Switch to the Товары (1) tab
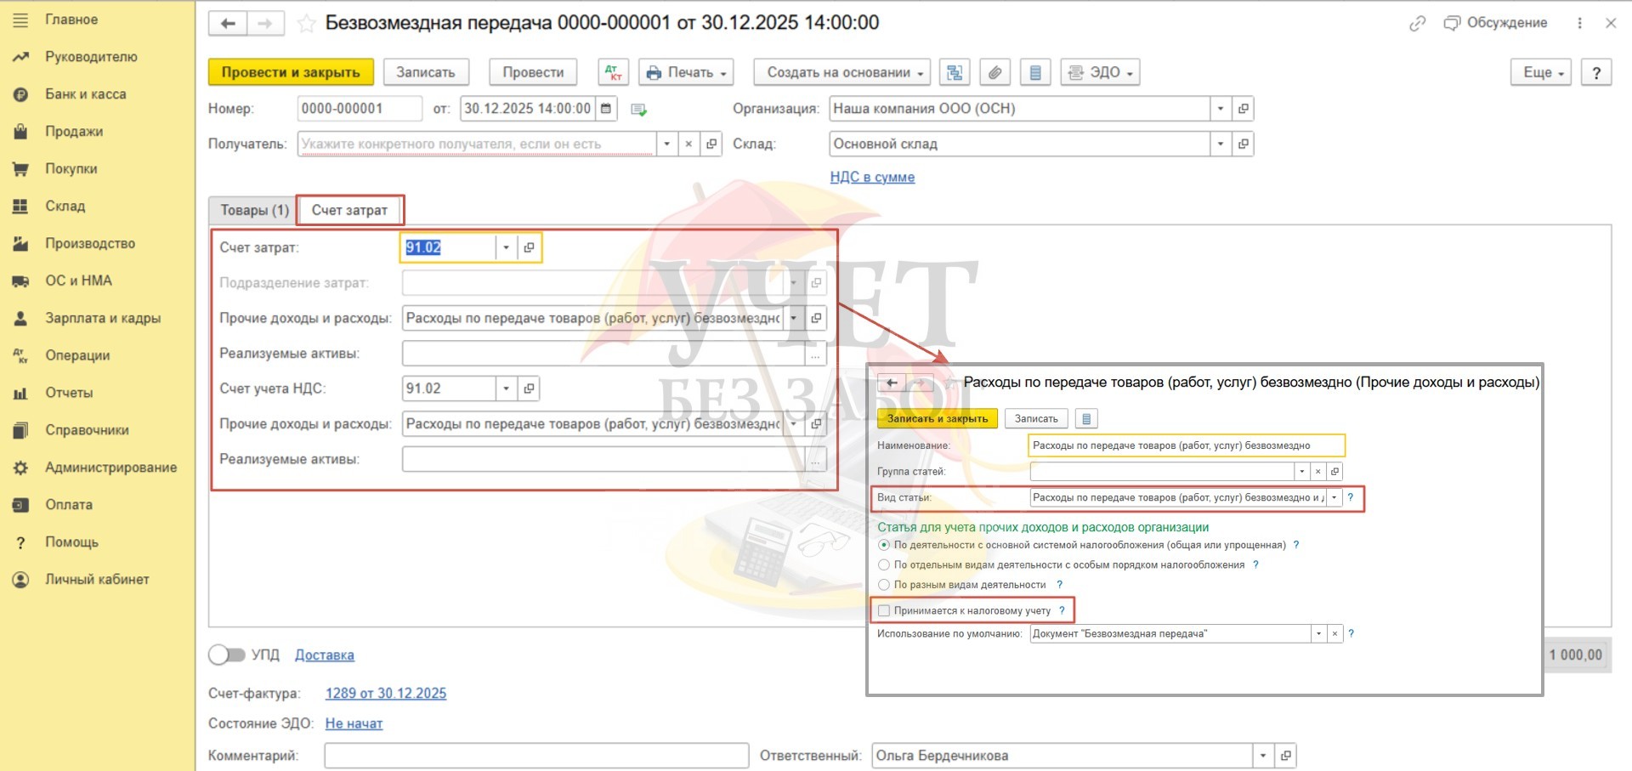The width and height of the screenshot is (1632, 771). (x=254, y=210)
